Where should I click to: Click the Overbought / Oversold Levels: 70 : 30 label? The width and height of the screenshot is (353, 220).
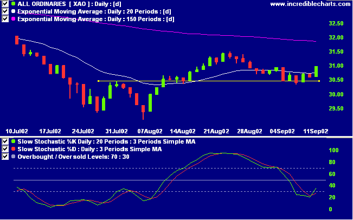coord(73,157)
